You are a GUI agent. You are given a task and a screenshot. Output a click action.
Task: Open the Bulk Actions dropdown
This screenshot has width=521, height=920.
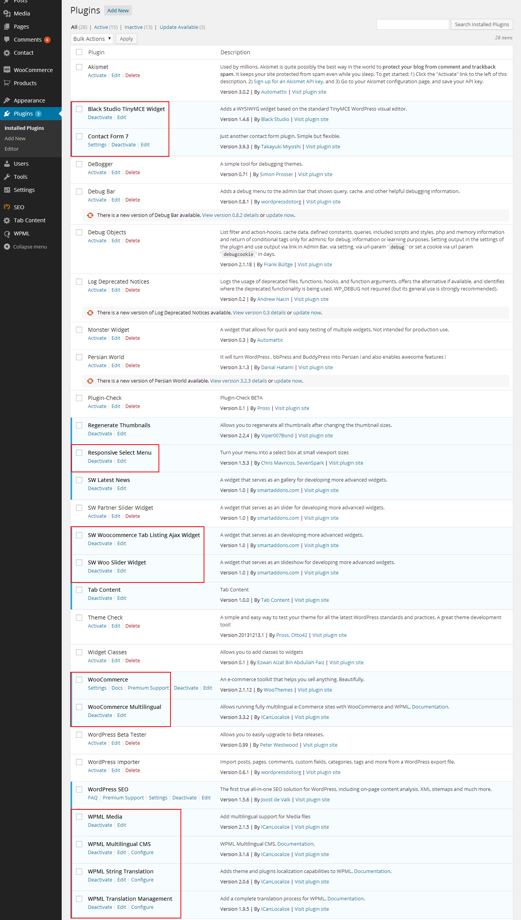tap(92, 39)
